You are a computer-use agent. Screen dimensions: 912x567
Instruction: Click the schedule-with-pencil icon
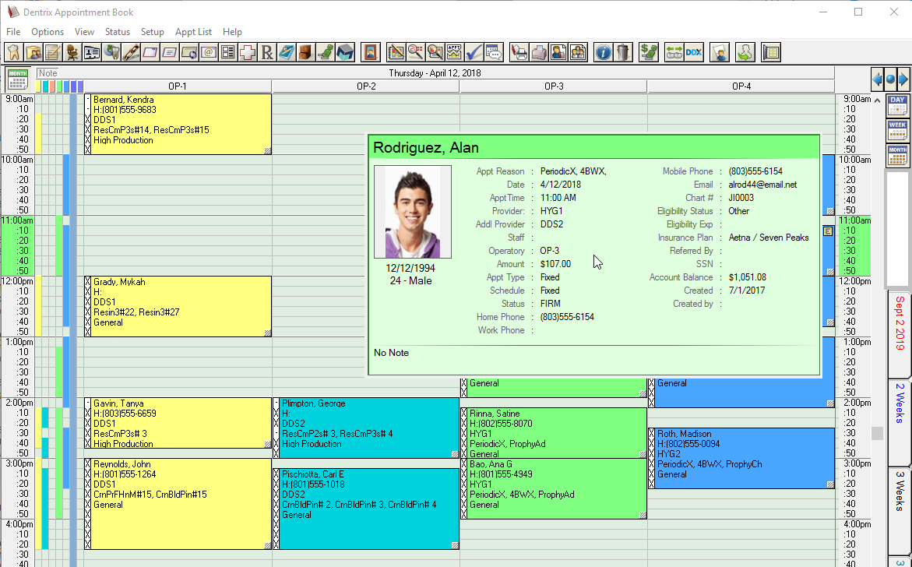396,52
